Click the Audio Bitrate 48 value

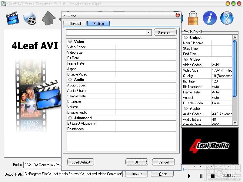click(222, 120)
